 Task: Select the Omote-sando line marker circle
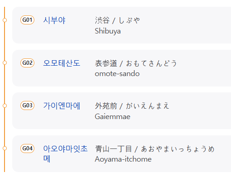(x=5, y=63)
